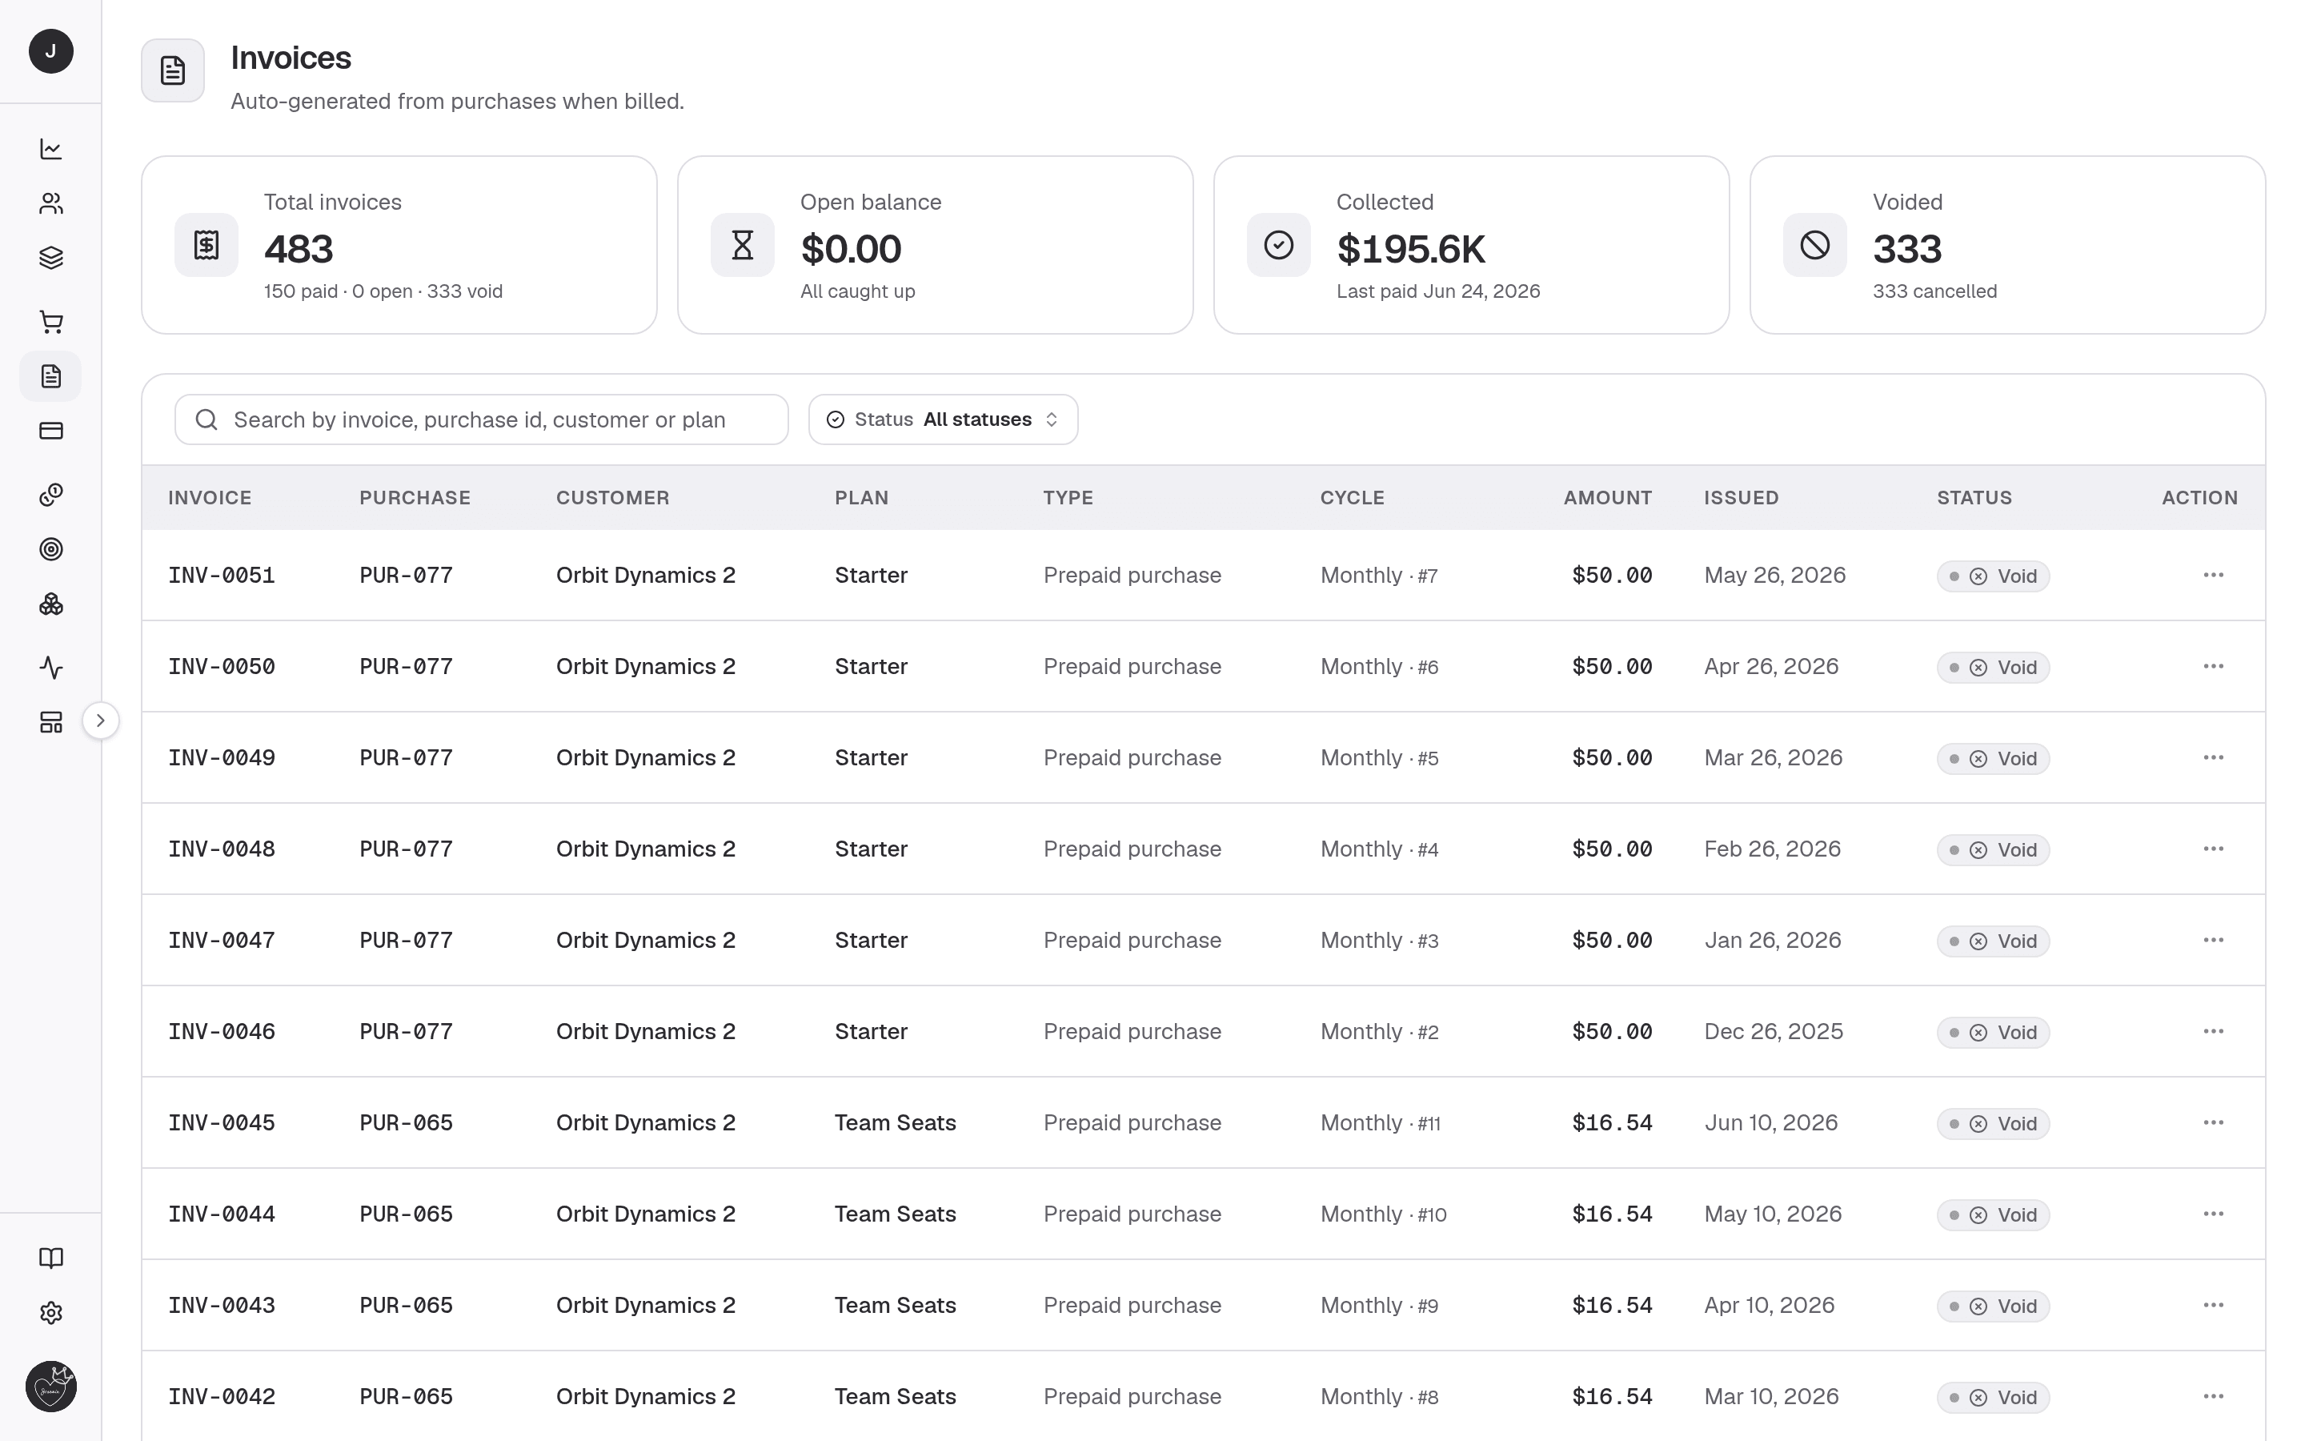Click Orbit Dynamics 2 in INV-0049 row
The width and height of the screenshot is (2305, 1441).
(646, 757)
